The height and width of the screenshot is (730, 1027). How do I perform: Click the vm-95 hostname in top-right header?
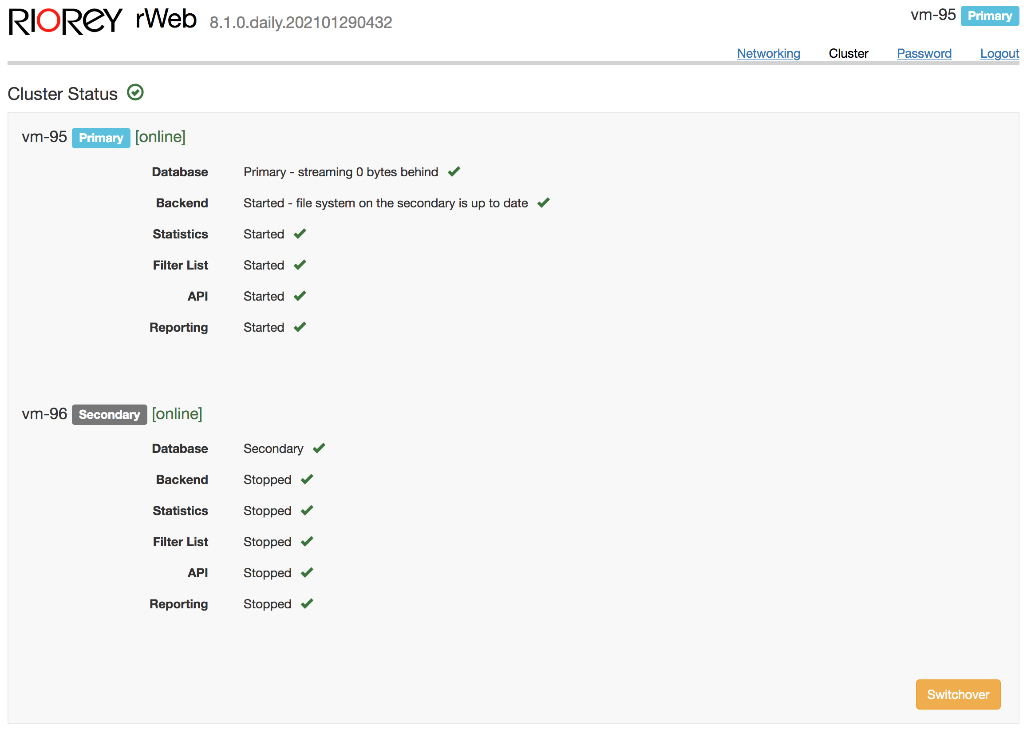(x=933, y=15)
